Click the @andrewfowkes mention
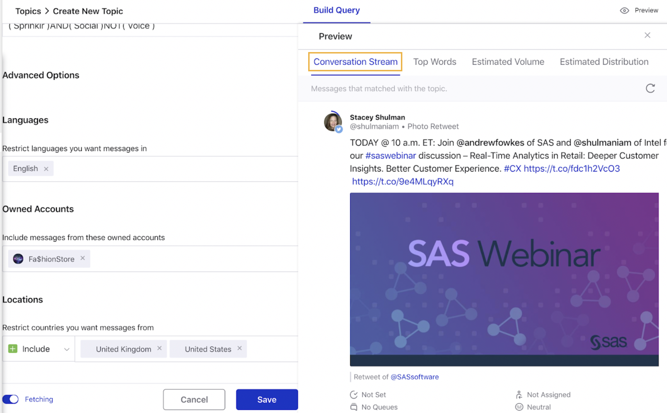 [x=490, y=143]
